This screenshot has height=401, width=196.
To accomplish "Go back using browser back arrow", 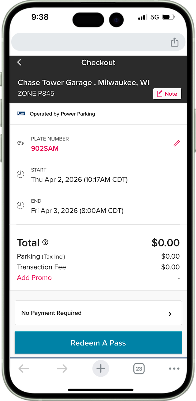I will (x=24, y=369).
